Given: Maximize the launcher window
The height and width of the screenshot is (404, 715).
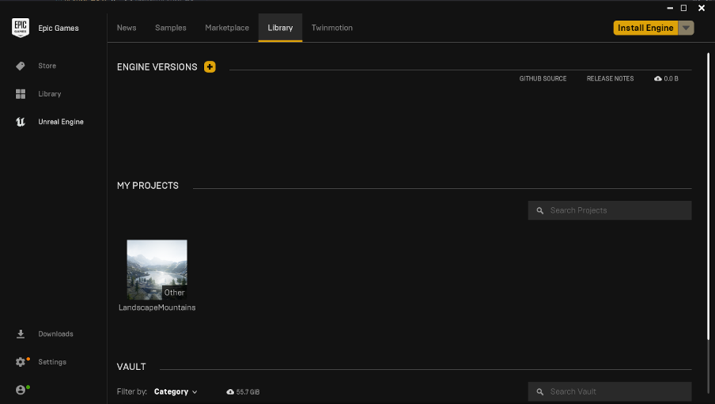Looking at the screenshot, I should (x=683, y=8).
